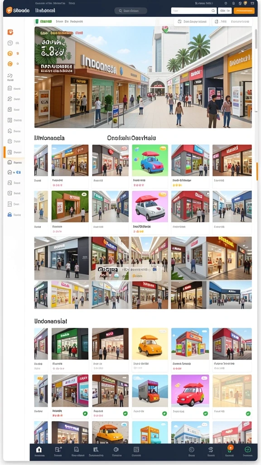The width and height of the screenshot is (261, 465).
Task: Click the home icon in the bottom dark bar
Action: click(x=39, y=450)
